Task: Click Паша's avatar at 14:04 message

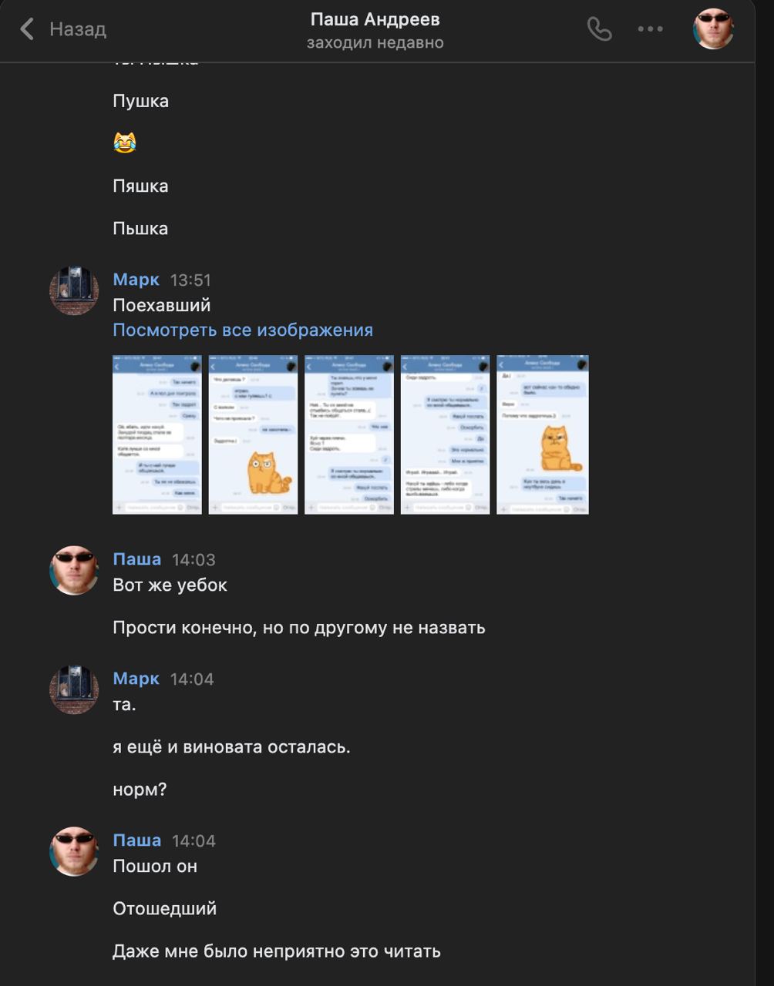Action: point(74,851)
